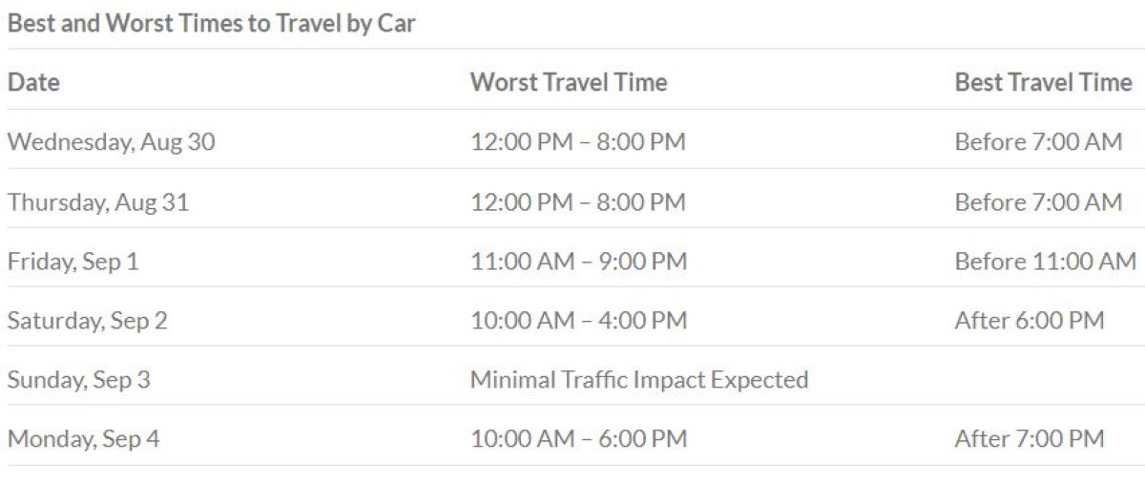The image size is (1145, 485).
Task: Click the Friday, Sep 1 date cell
Action: coord(73,262)
